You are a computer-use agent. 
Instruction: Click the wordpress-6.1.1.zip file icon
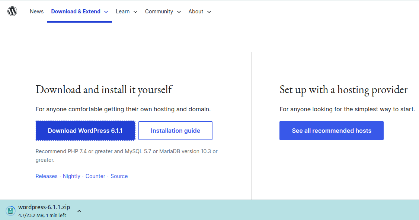(x=10, y=211)
